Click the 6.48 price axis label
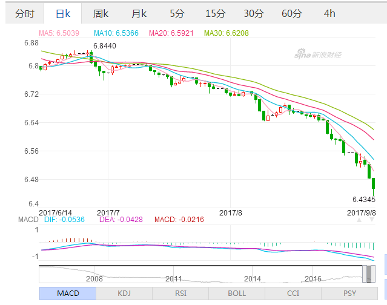Viewport: 387px width, 305px height. coord(31,180)
